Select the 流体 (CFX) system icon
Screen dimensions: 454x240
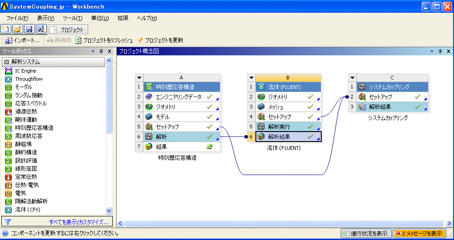[x=8, y=209]
